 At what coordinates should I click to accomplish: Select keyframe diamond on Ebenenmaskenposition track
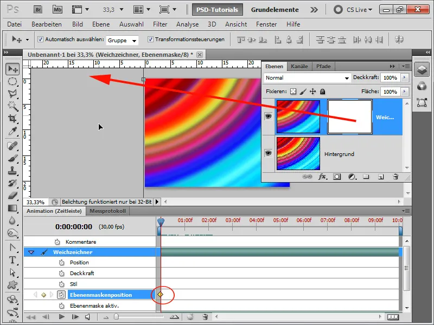(x=160, y=295)
